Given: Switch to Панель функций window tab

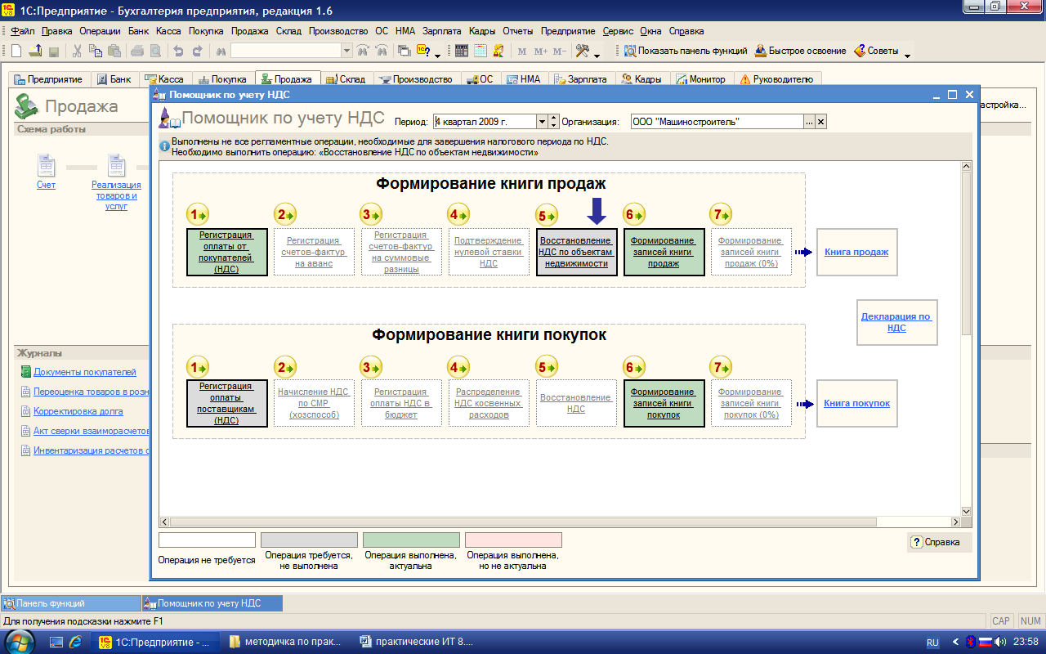Looking at the screenshot, I should (x=70, y=603).
